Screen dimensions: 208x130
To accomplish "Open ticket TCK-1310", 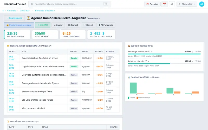I will 11,58.
